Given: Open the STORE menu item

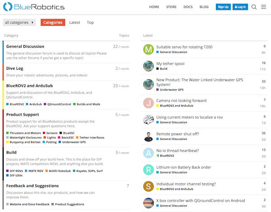Looking at the screenshot, I should 171,7.
